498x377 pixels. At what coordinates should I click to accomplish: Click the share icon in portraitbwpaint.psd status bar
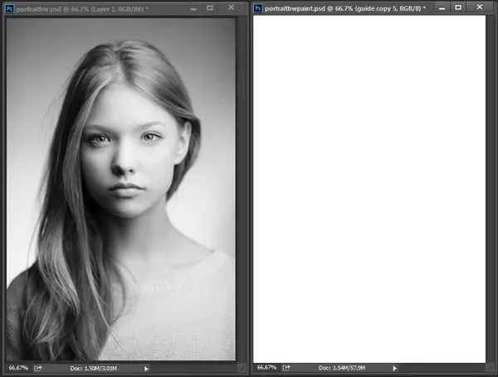coord(286,368)
